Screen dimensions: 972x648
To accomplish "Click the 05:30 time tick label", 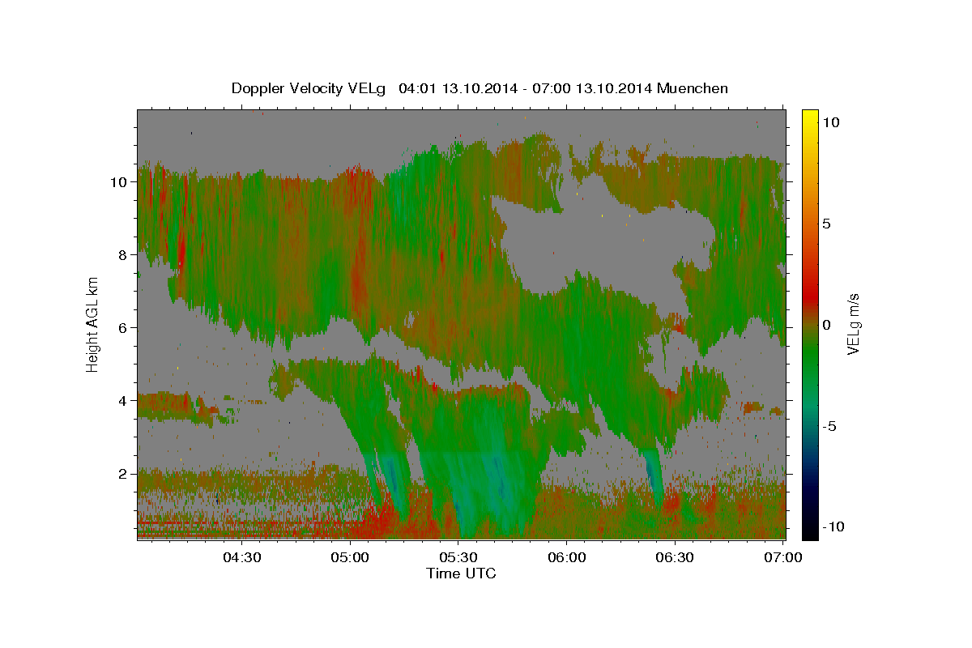I will pos(458,557).
